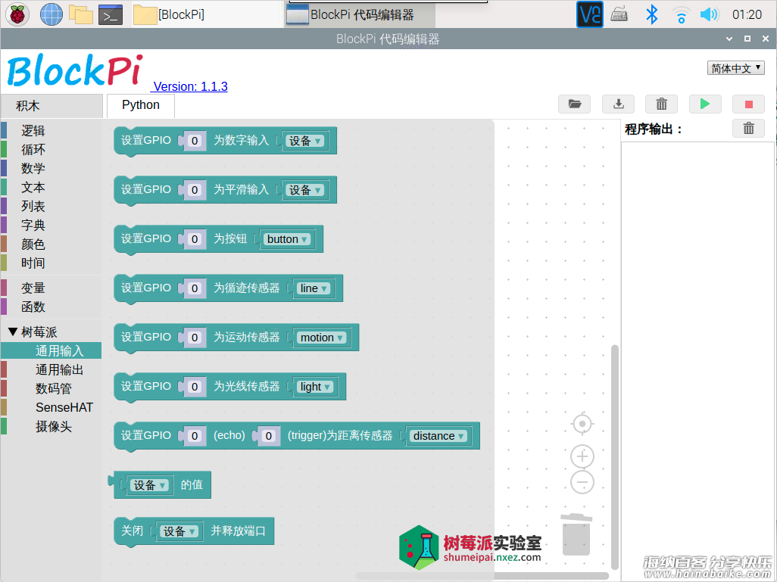Select the 列表 category
The image size is (777, 582).
(51, 206)
